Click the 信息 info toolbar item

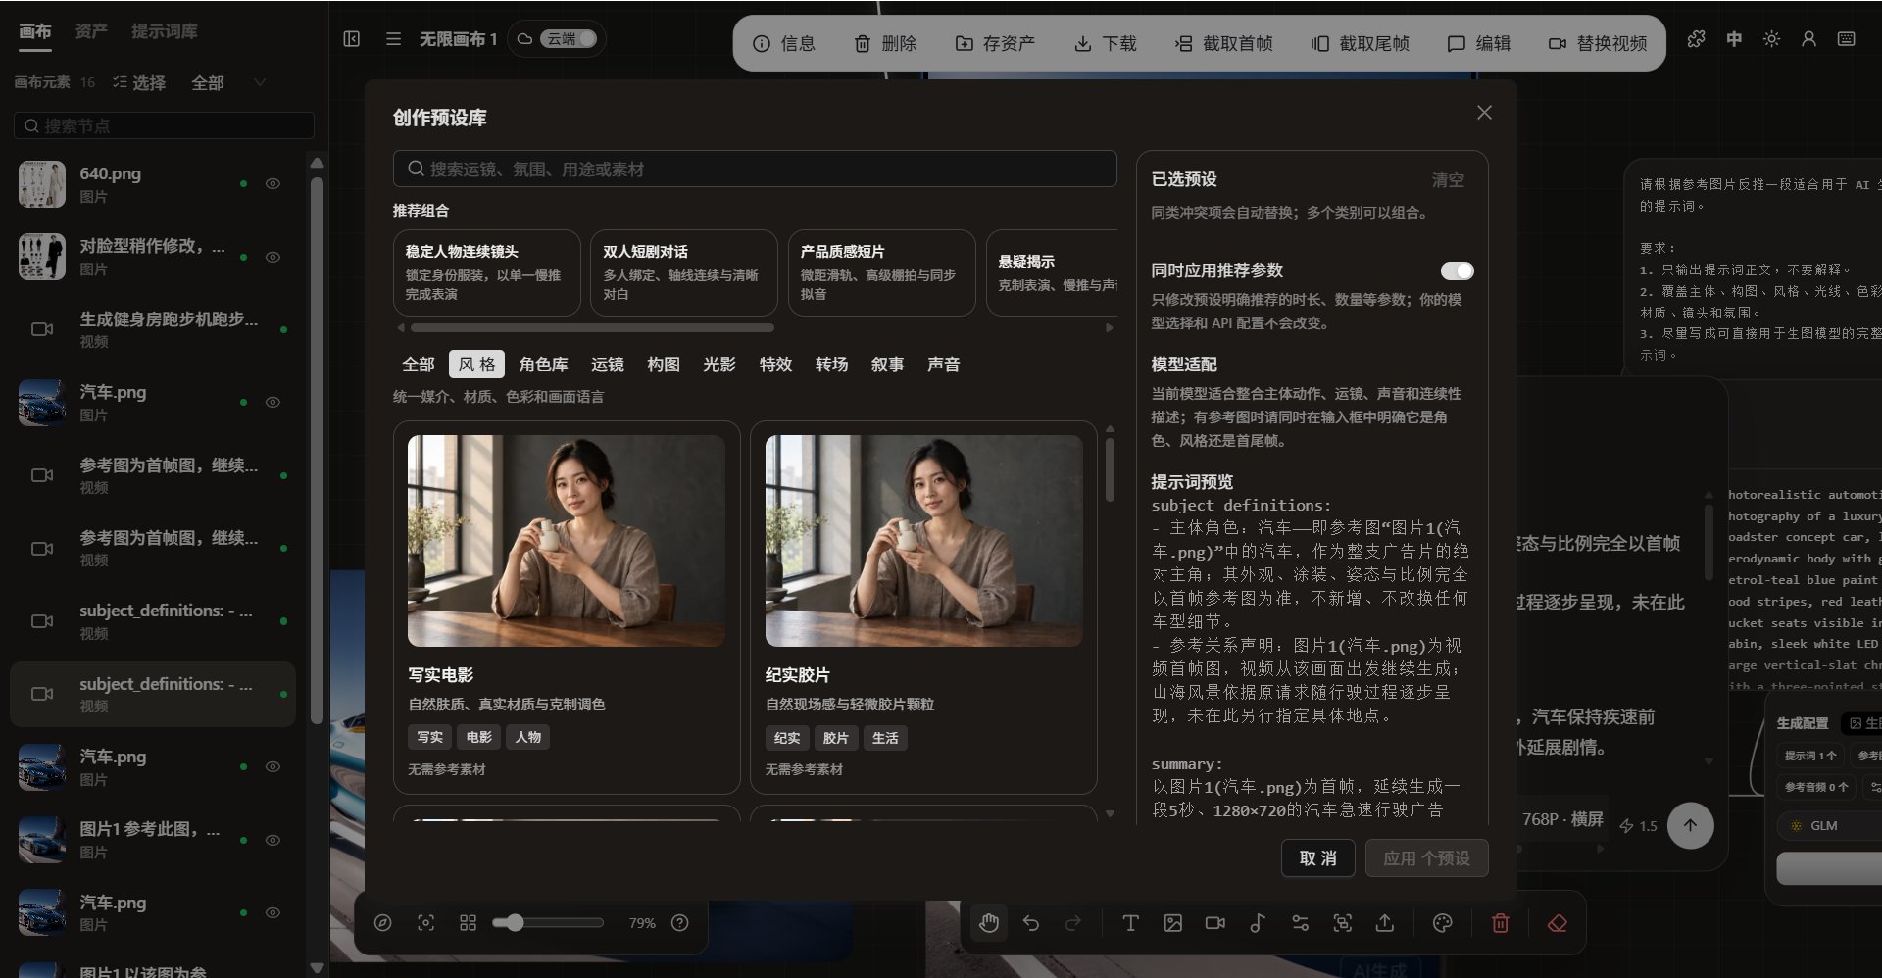(783, 43)
